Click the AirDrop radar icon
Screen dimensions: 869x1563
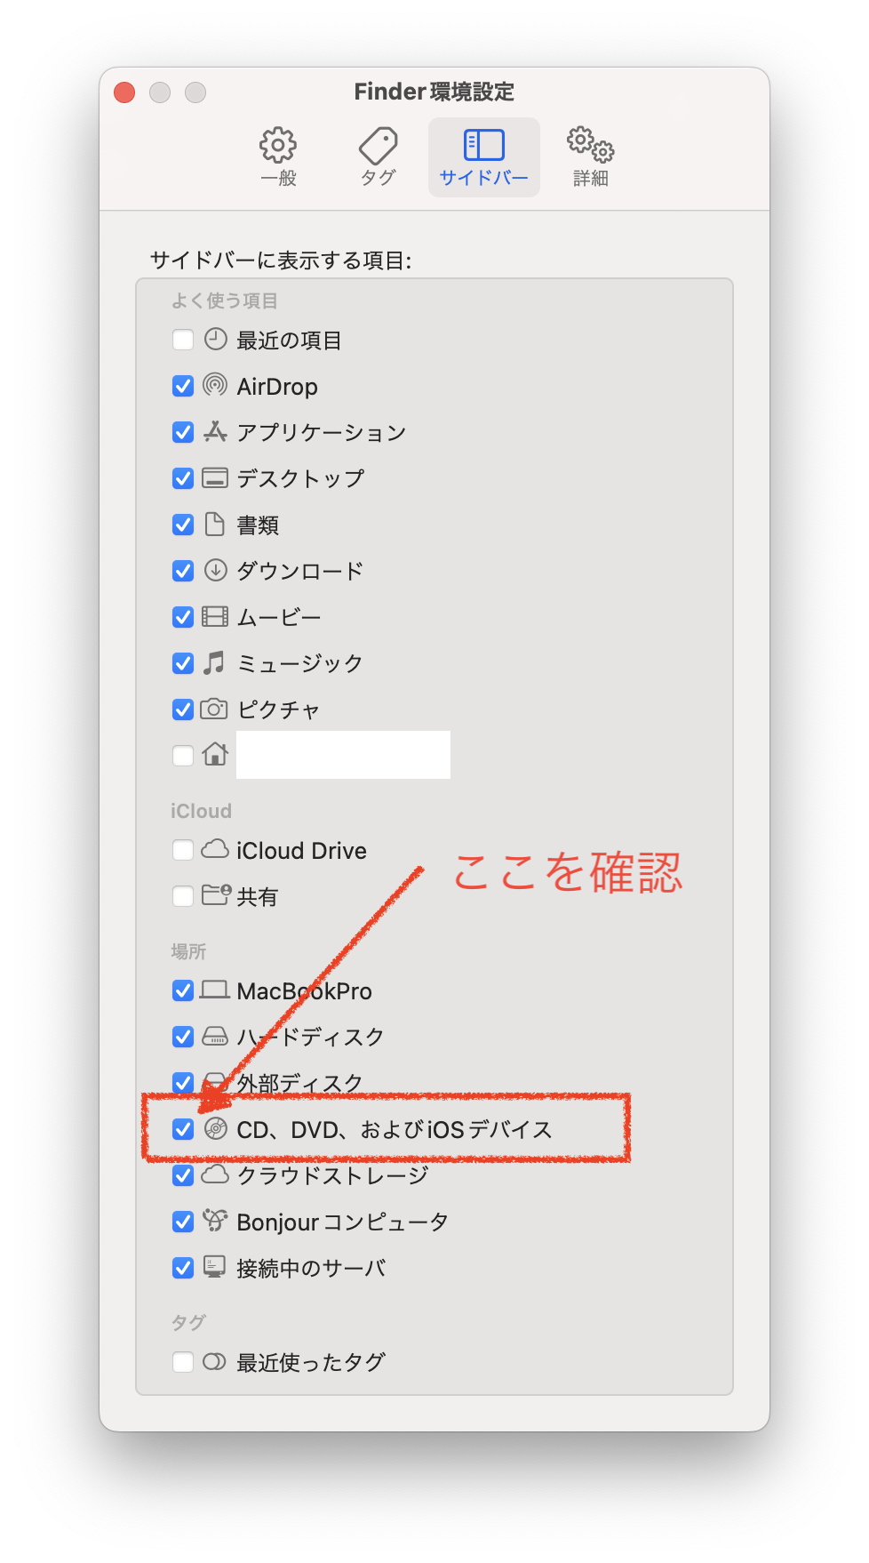click(x=215, y=385)
